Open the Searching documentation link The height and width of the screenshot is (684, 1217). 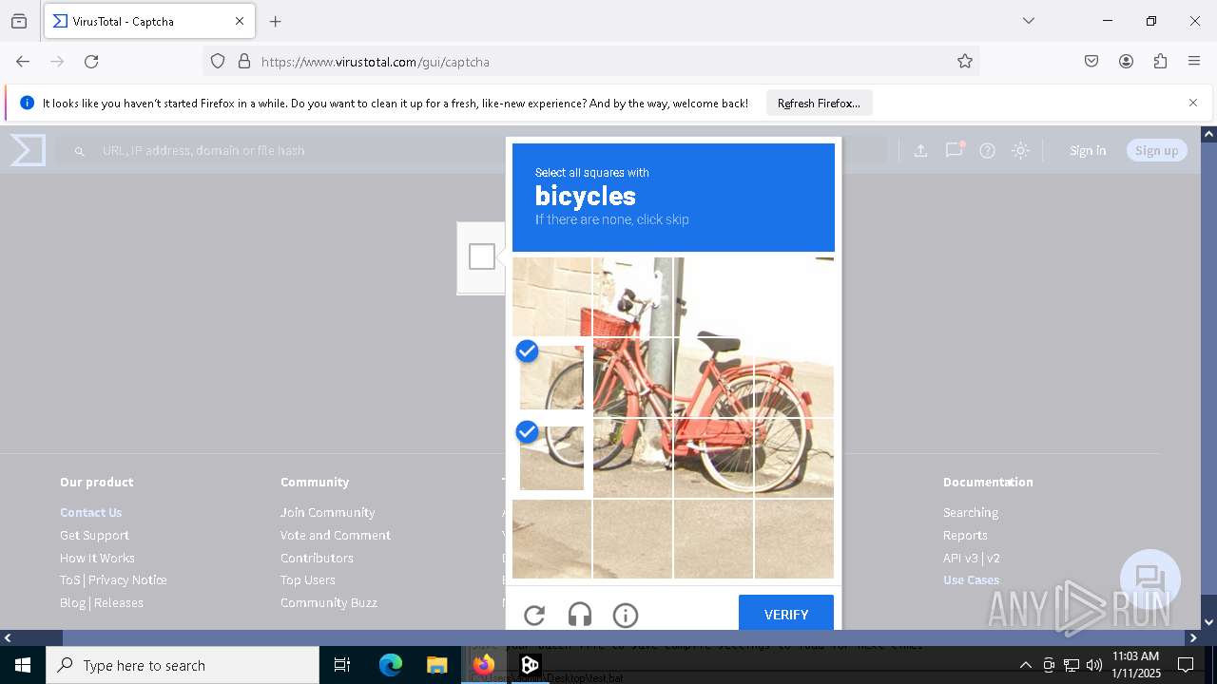pos(971,512)
